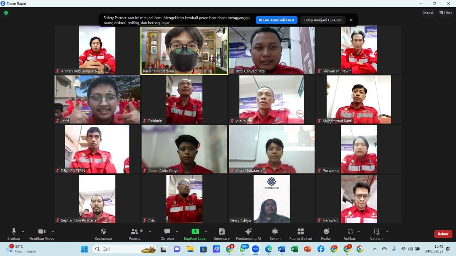
Task: Click the volume speaker tray icon
Action: 410,249
